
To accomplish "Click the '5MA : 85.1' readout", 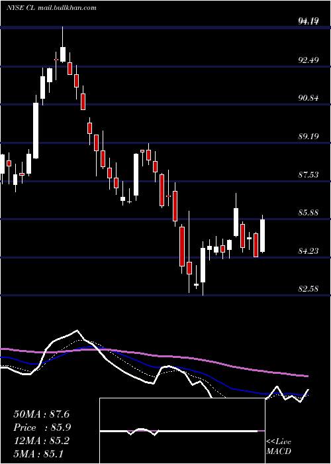I will coord(38,453).
